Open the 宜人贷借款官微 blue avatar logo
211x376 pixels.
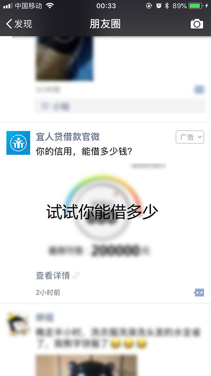click(x=18, y=143)
